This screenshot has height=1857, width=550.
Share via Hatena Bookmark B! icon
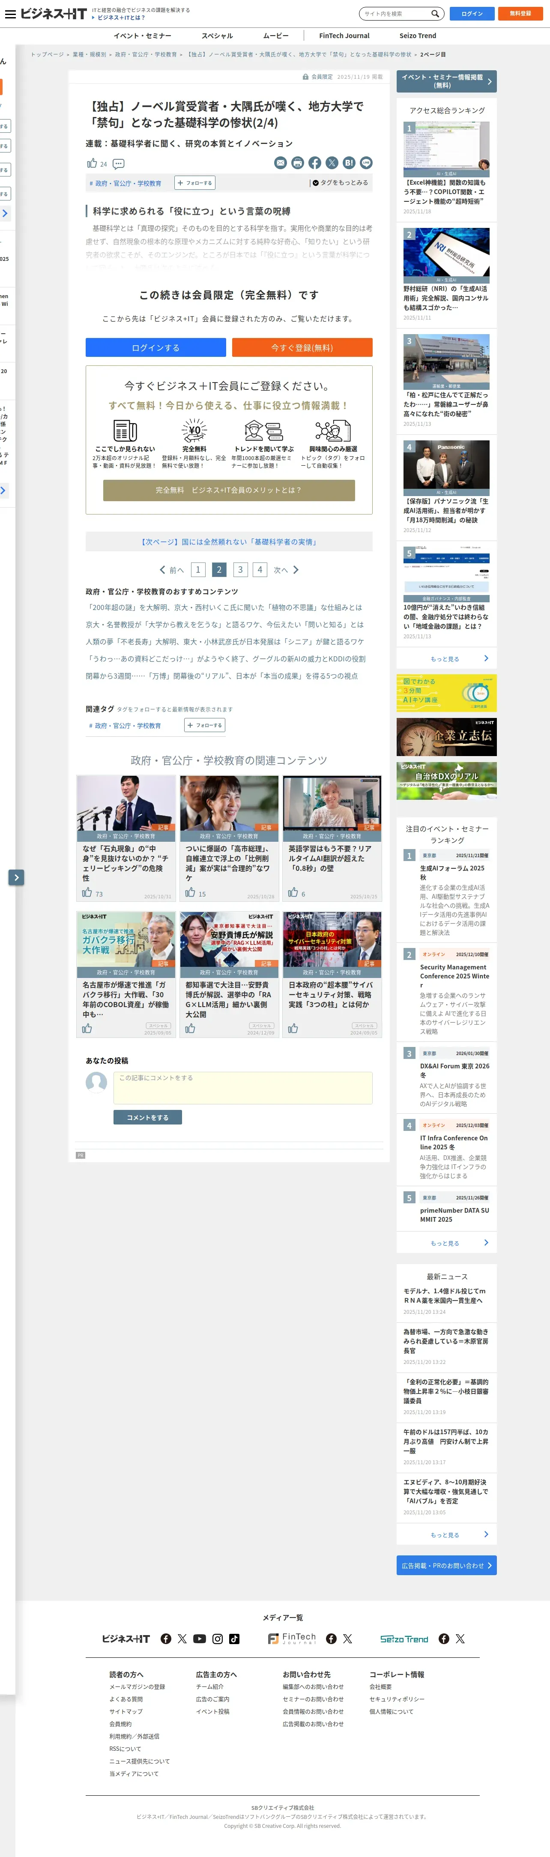(349, 163)
